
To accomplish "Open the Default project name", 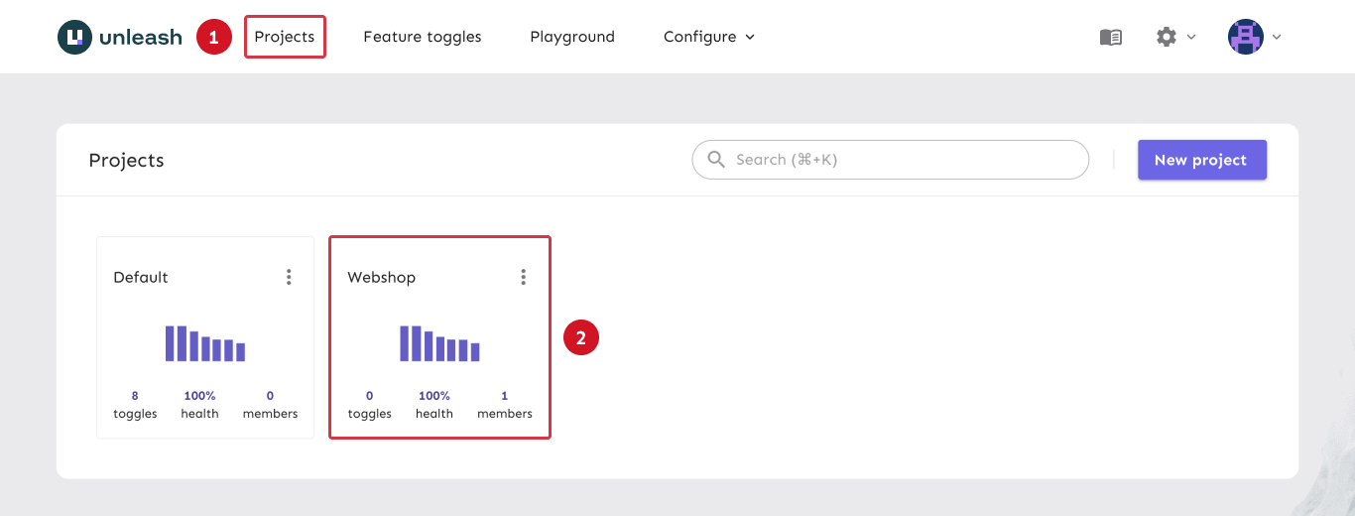I will coord(141,277).
